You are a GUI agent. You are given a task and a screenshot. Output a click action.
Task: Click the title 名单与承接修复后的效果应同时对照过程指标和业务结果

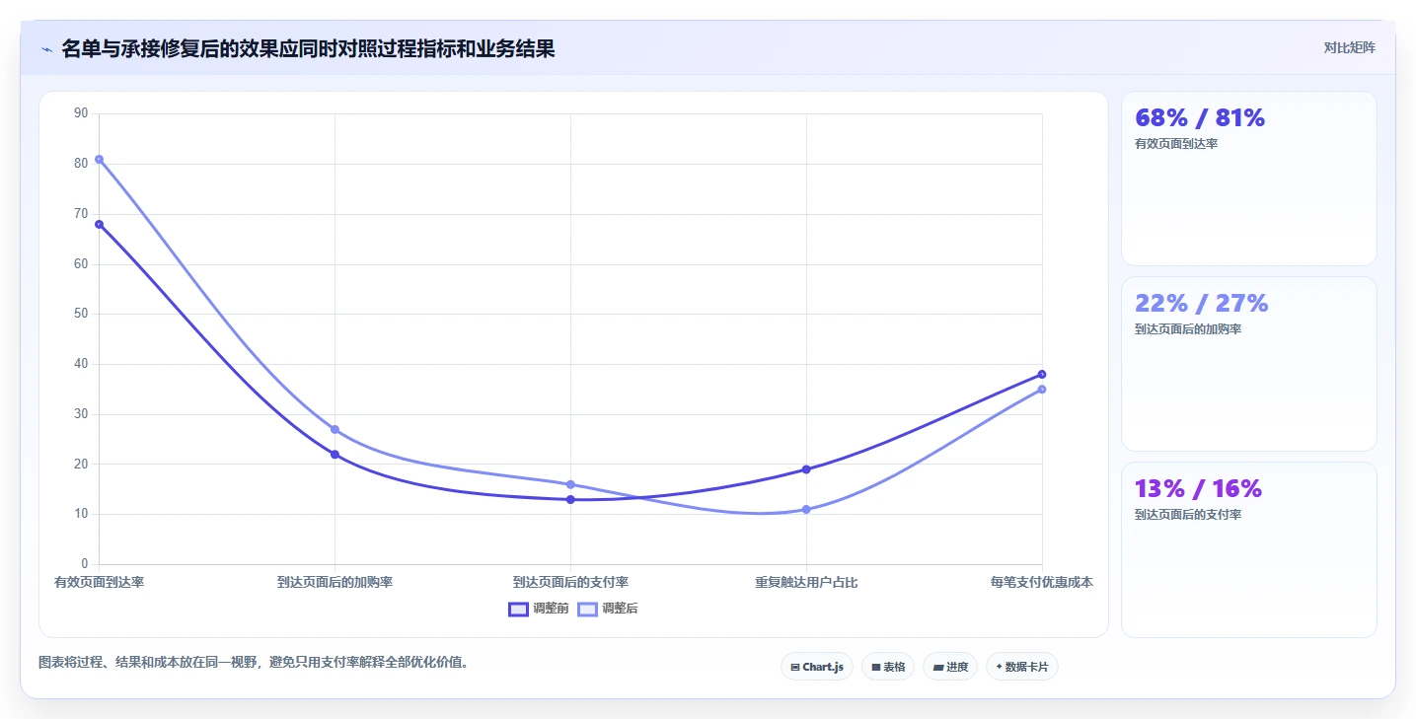(x=308, y=48)
